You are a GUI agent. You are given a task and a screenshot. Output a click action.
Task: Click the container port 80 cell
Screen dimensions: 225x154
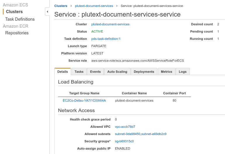tap(174, 100)
